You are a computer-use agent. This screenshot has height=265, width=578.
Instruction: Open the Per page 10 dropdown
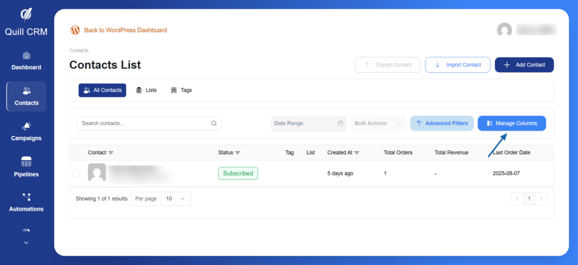pyautogui.click(x=176, y=199)
